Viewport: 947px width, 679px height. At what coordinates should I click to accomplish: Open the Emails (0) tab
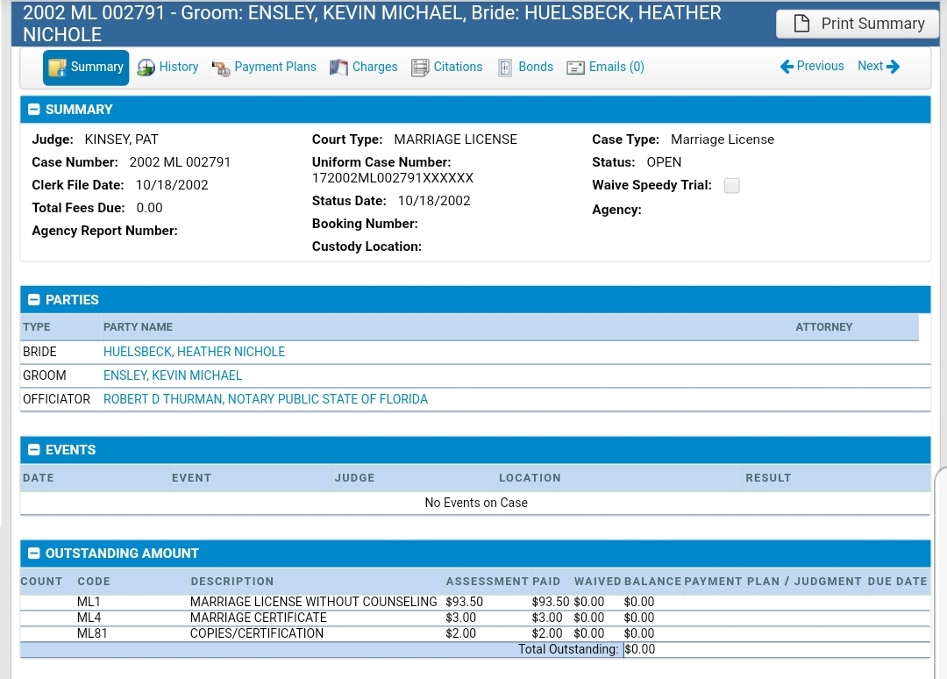pyautogui.click(x=605, y=67)
